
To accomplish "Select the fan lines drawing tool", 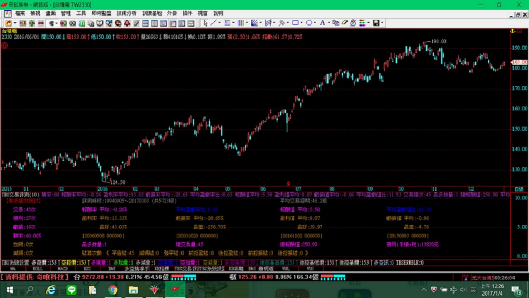I will pos(255,23).
